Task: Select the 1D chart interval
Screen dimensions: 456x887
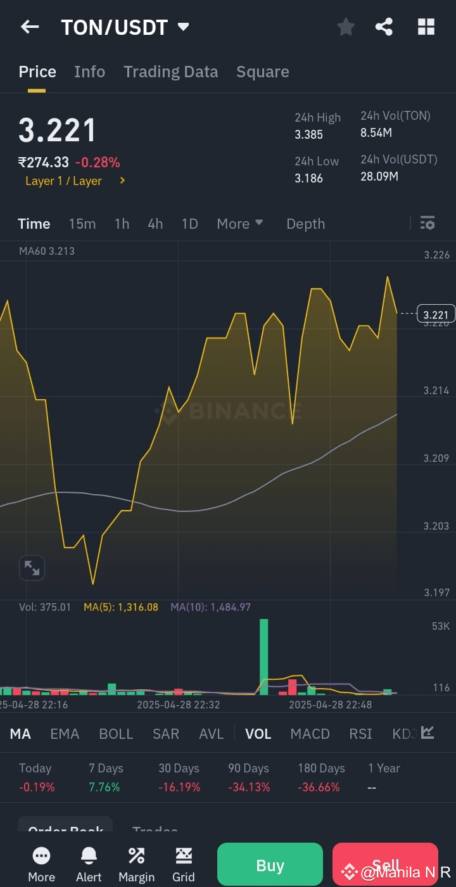Action: pos(190,224)
